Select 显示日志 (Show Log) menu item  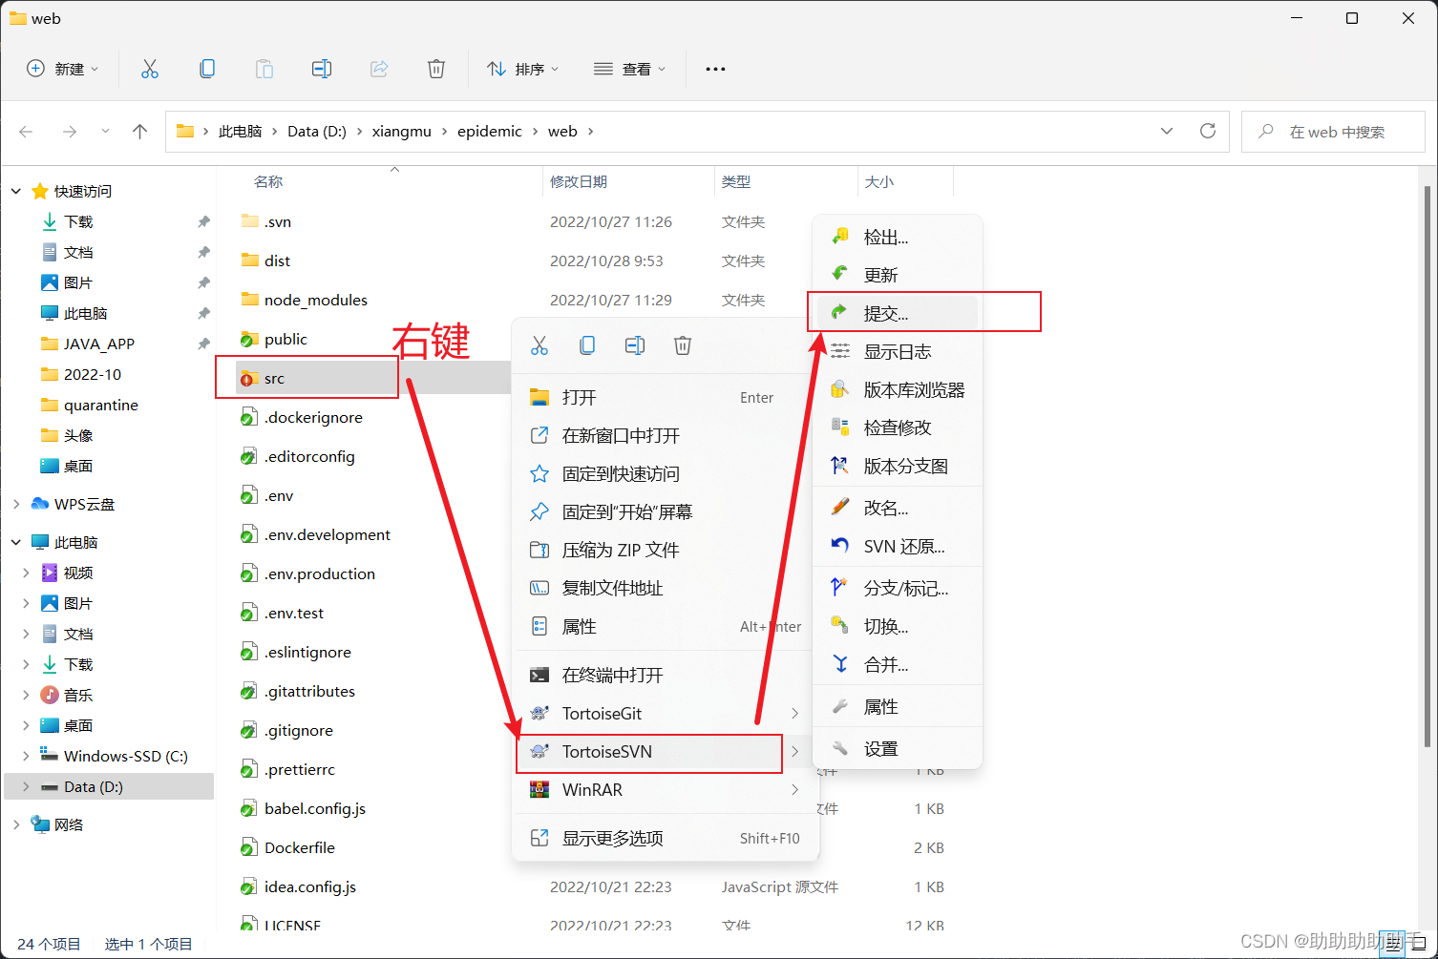[898, 350]
